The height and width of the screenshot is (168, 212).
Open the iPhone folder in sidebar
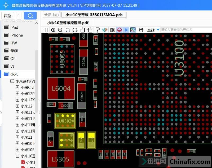pos(16,35)
